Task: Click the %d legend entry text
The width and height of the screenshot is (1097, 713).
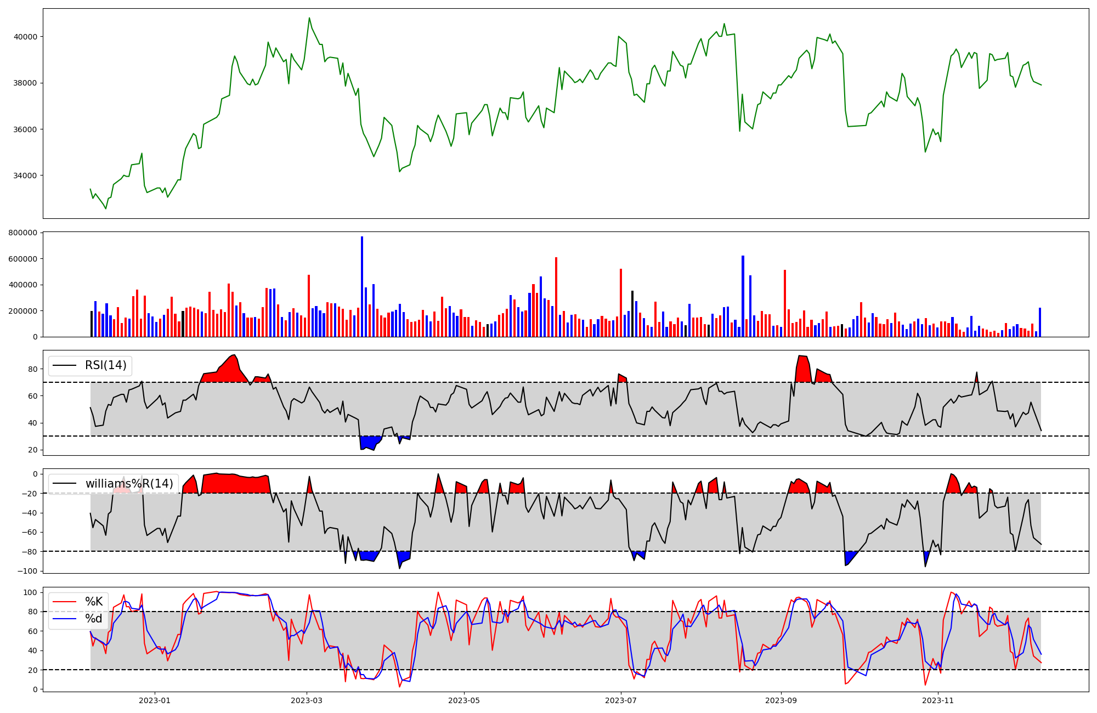Action: [94, 619]
